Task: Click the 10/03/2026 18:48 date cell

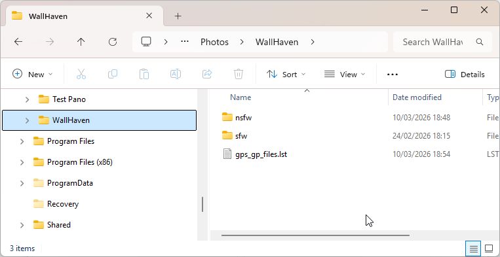Action: click(421, 118)
